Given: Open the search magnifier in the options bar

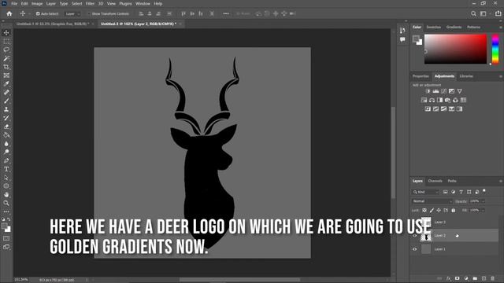Looking at the screenshot, I should [x=473, y=13].
